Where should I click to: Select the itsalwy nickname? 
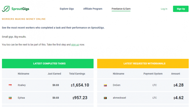[x=22, y=85]
